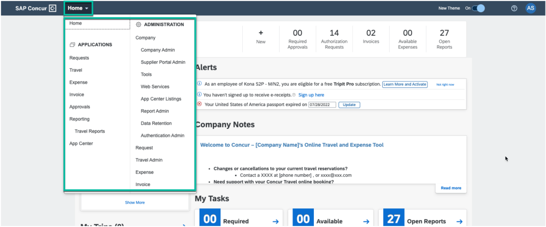Viewport: 546px width, 227px height.
Task: Click the plus New quick task icon
Action: pyautogui.click(x=260, y=33)
